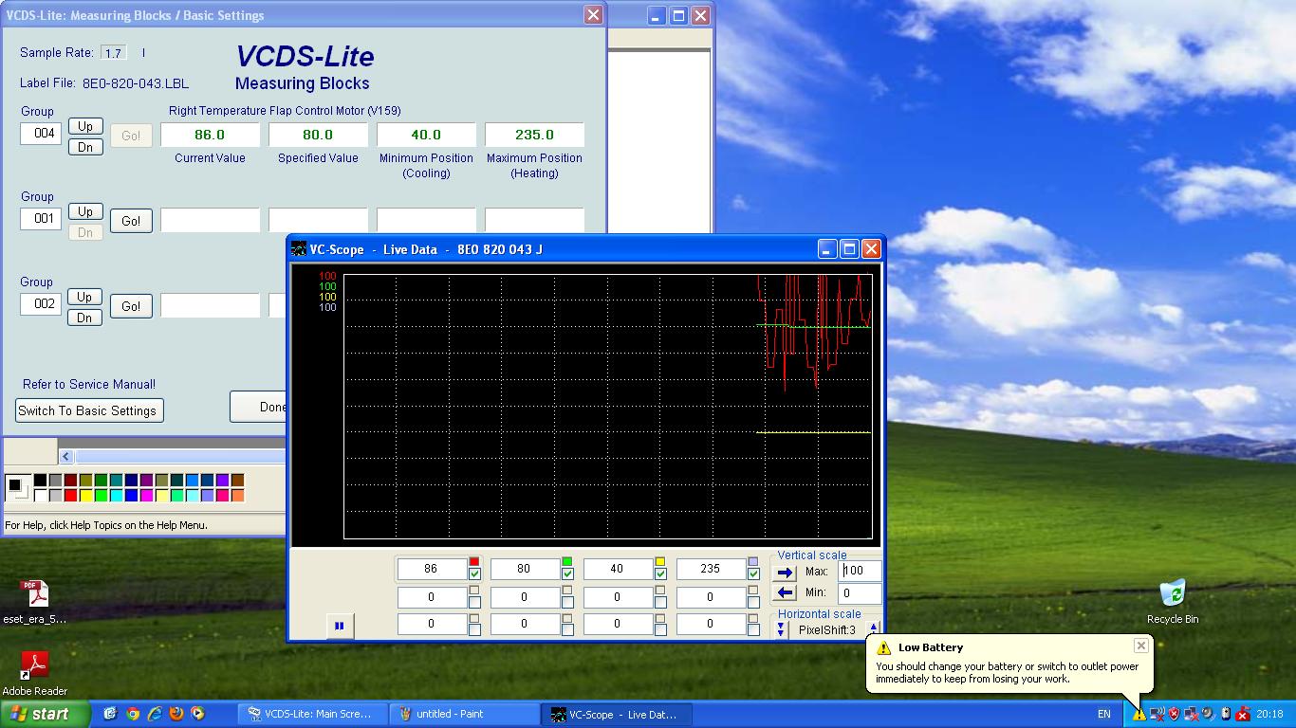Click the Dn button for group 004
Screen dimensions: 1296x728
tap(85, 147)
